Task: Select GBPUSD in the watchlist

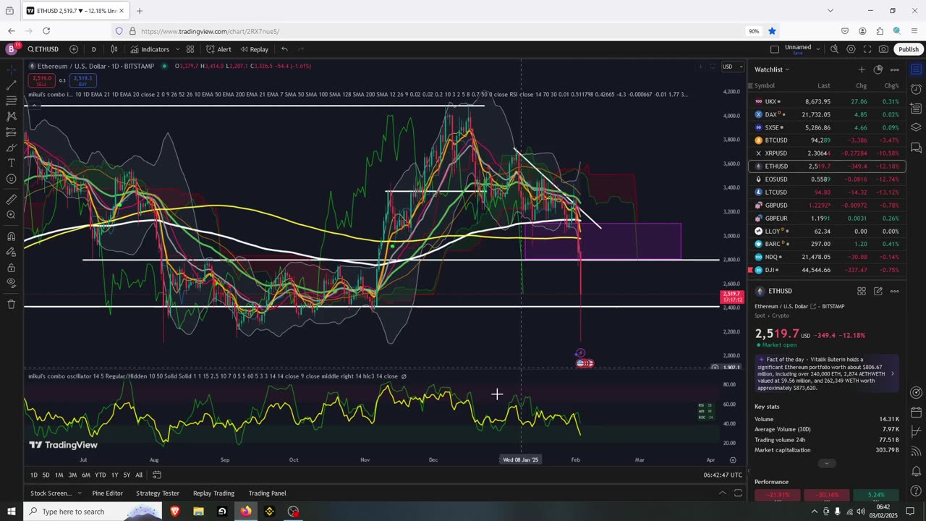Action: coord(826,206)
